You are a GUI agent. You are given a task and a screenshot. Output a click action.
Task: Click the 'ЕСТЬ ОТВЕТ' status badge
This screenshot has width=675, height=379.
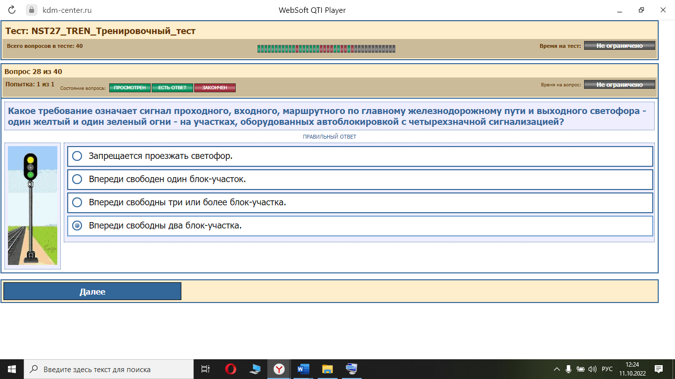[172, 88]
